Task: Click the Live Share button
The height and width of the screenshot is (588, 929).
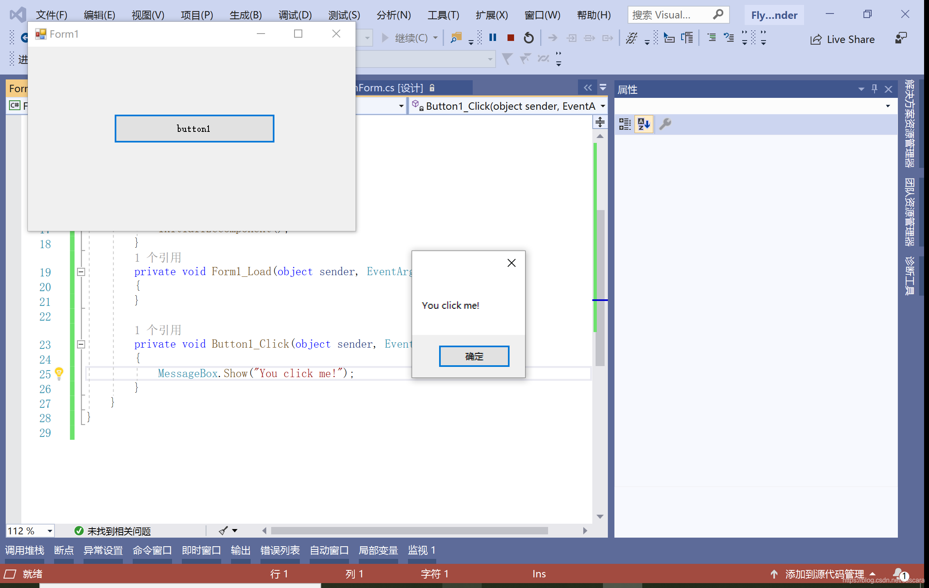Action: [x=842, y=39]
